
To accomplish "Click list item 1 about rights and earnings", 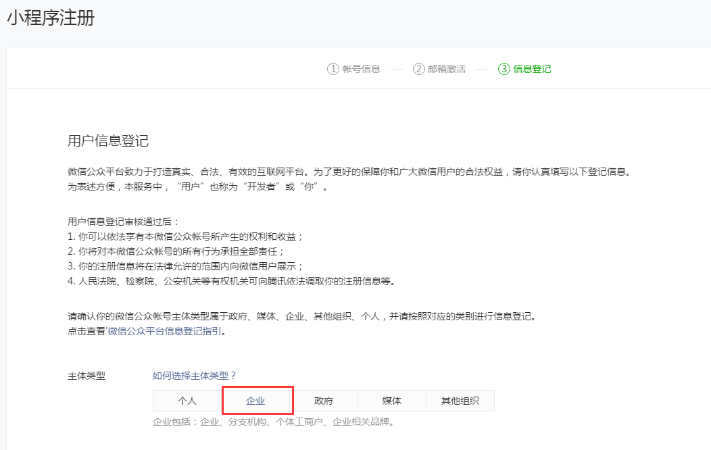I will [x=187, y=236].
